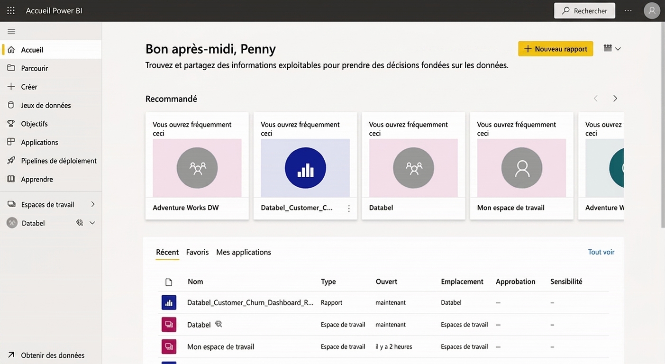This screenshot has width=665, height=364.
Task: Click the Parcourir folder icon
Action: pyautogui.click(x=11, y=68)
